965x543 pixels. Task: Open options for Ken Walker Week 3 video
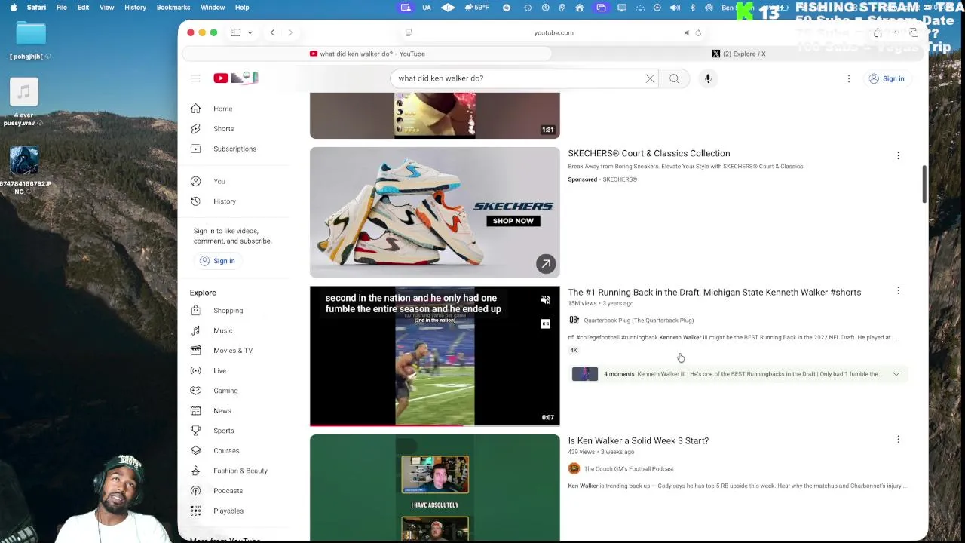pos(898,439)
